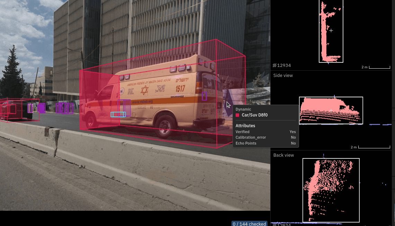Click the top view bounding box crosshair

pyautogui.click(x=331, y=31)
